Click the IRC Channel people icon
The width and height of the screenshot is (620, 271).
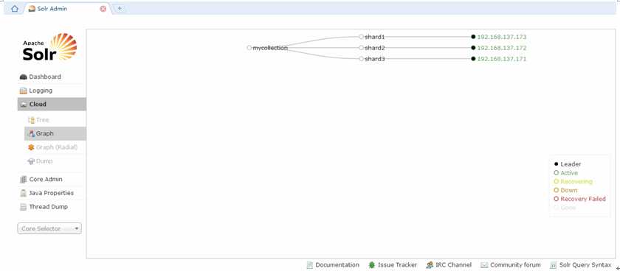click(x=430, y=265)
